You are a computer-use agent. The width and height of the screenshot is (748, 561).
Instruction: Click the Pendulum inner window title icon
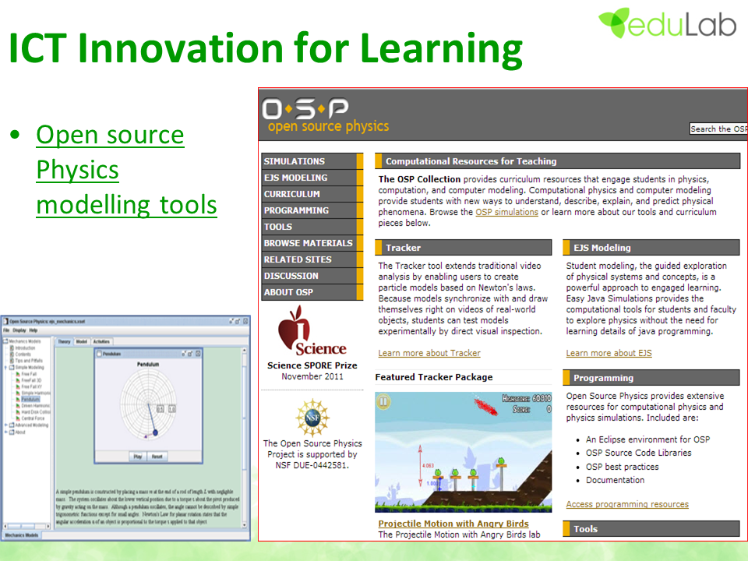click(x=99, y=354)
